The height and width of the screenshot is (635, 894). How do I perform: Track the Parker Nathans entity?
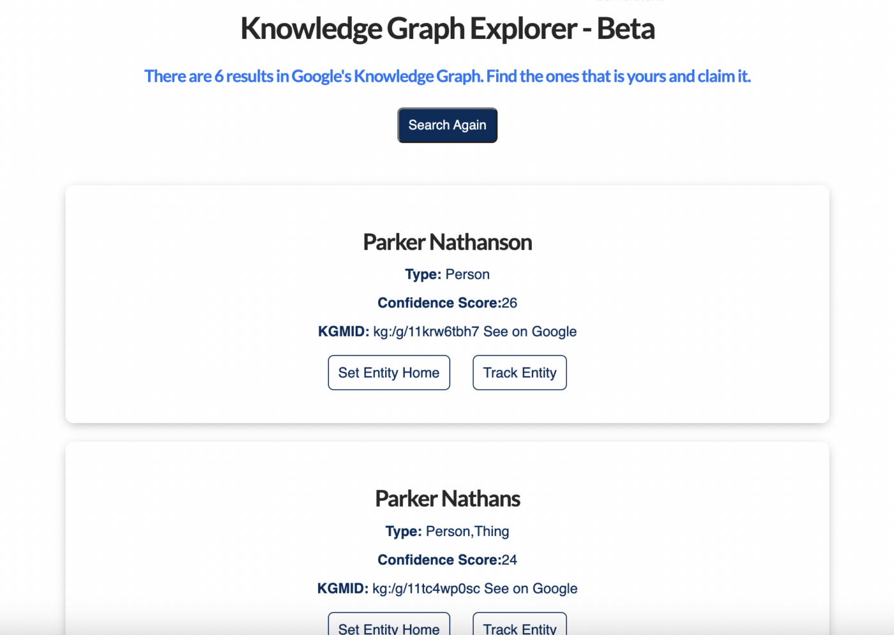click(519, 629)
